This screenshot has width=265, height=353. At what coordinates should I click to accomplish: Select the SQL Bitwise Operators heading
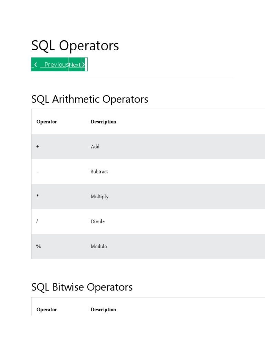(82, 287)
